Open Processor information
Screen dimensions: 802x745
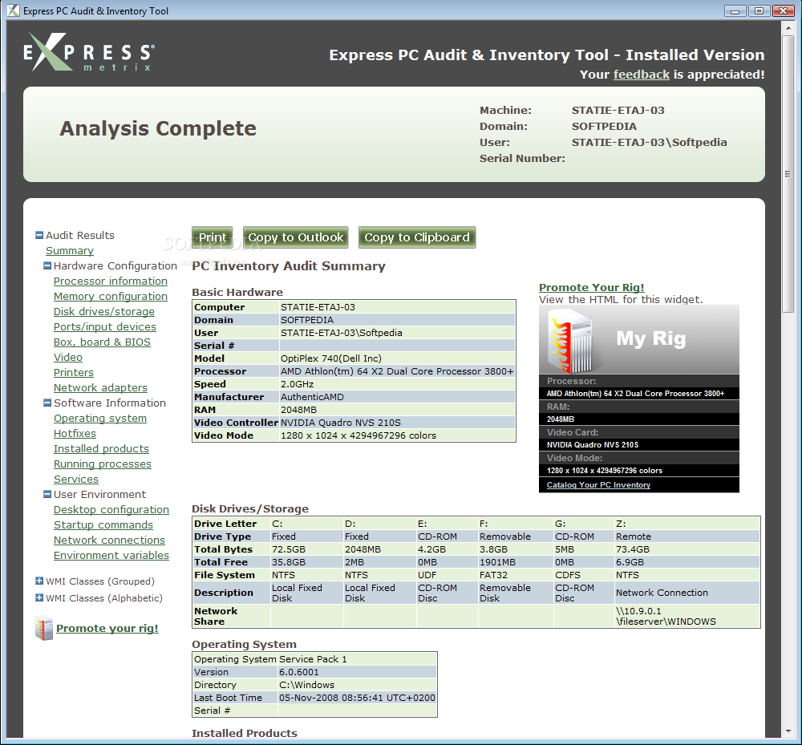pos(111,281)
